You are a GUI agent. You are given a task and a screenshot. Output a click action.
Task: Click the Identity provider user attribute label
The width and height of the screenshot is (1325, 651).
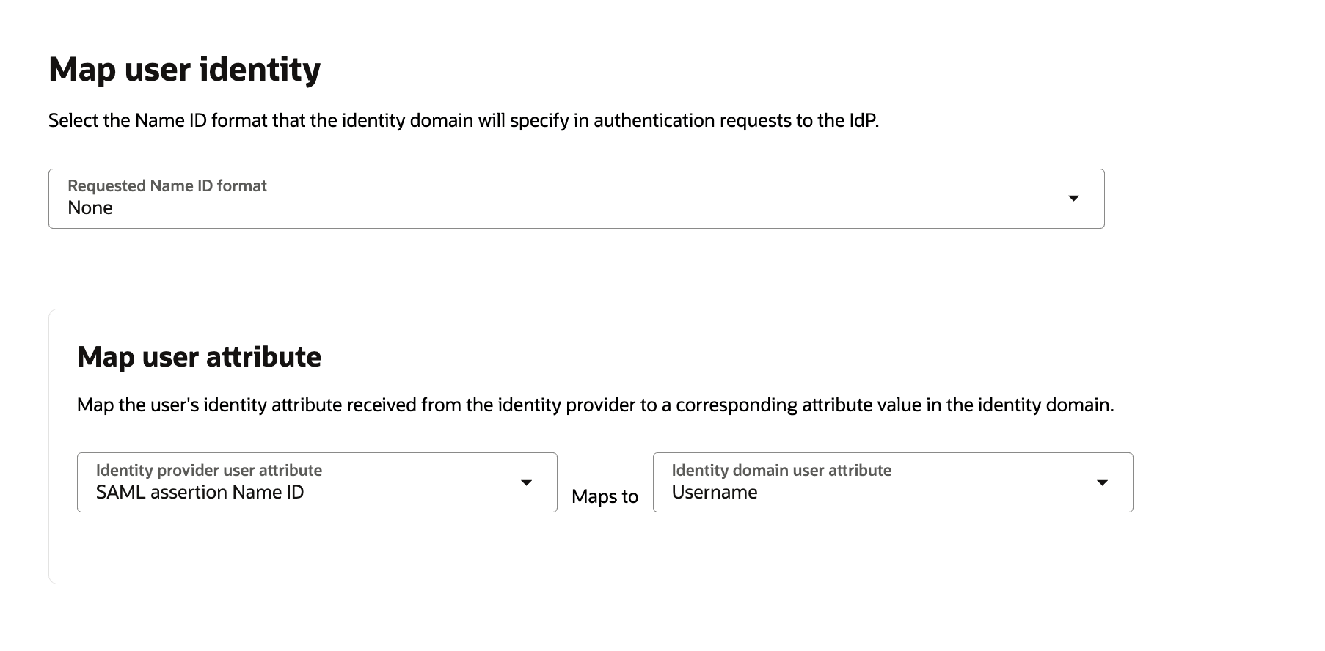(x=208, y=470)
